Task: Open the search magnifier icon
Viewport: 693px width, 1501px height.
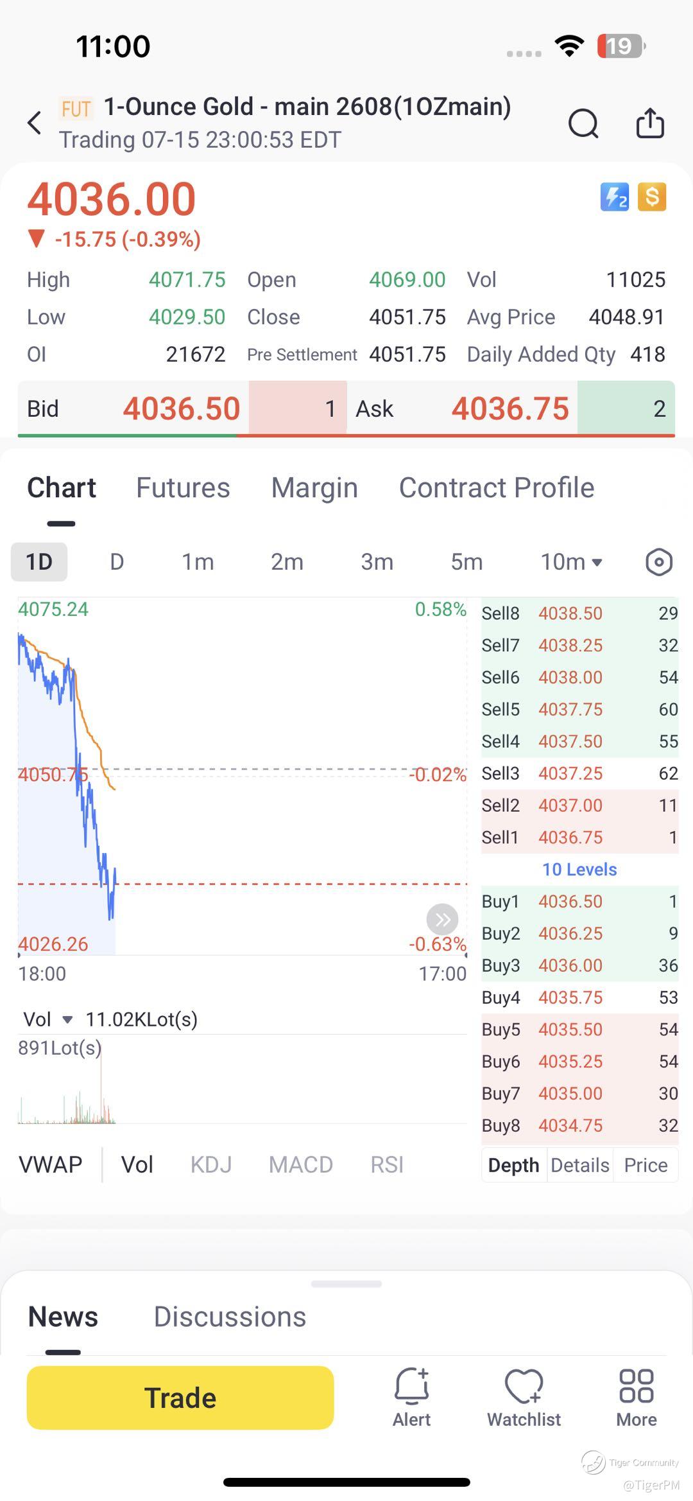Action: [583, 123]
